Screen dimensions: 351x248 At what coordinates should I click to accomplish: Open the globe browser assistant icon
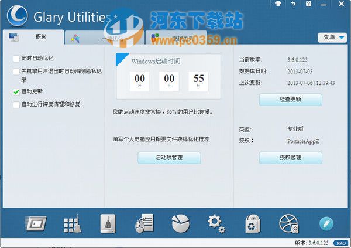click(289, 223)
